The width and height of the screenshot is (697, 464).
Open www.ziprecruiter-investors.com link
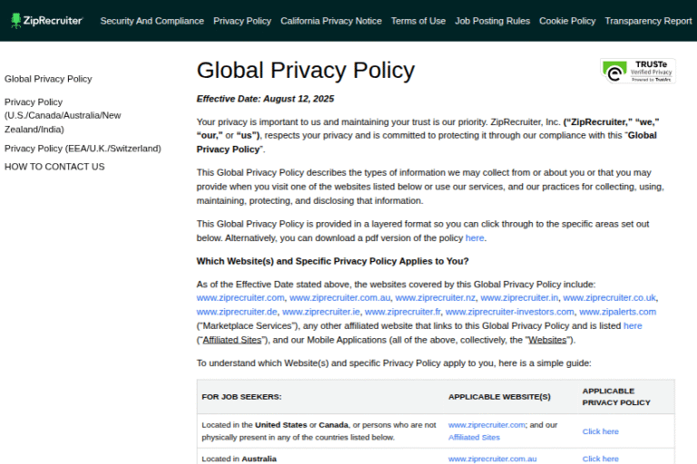509,312
